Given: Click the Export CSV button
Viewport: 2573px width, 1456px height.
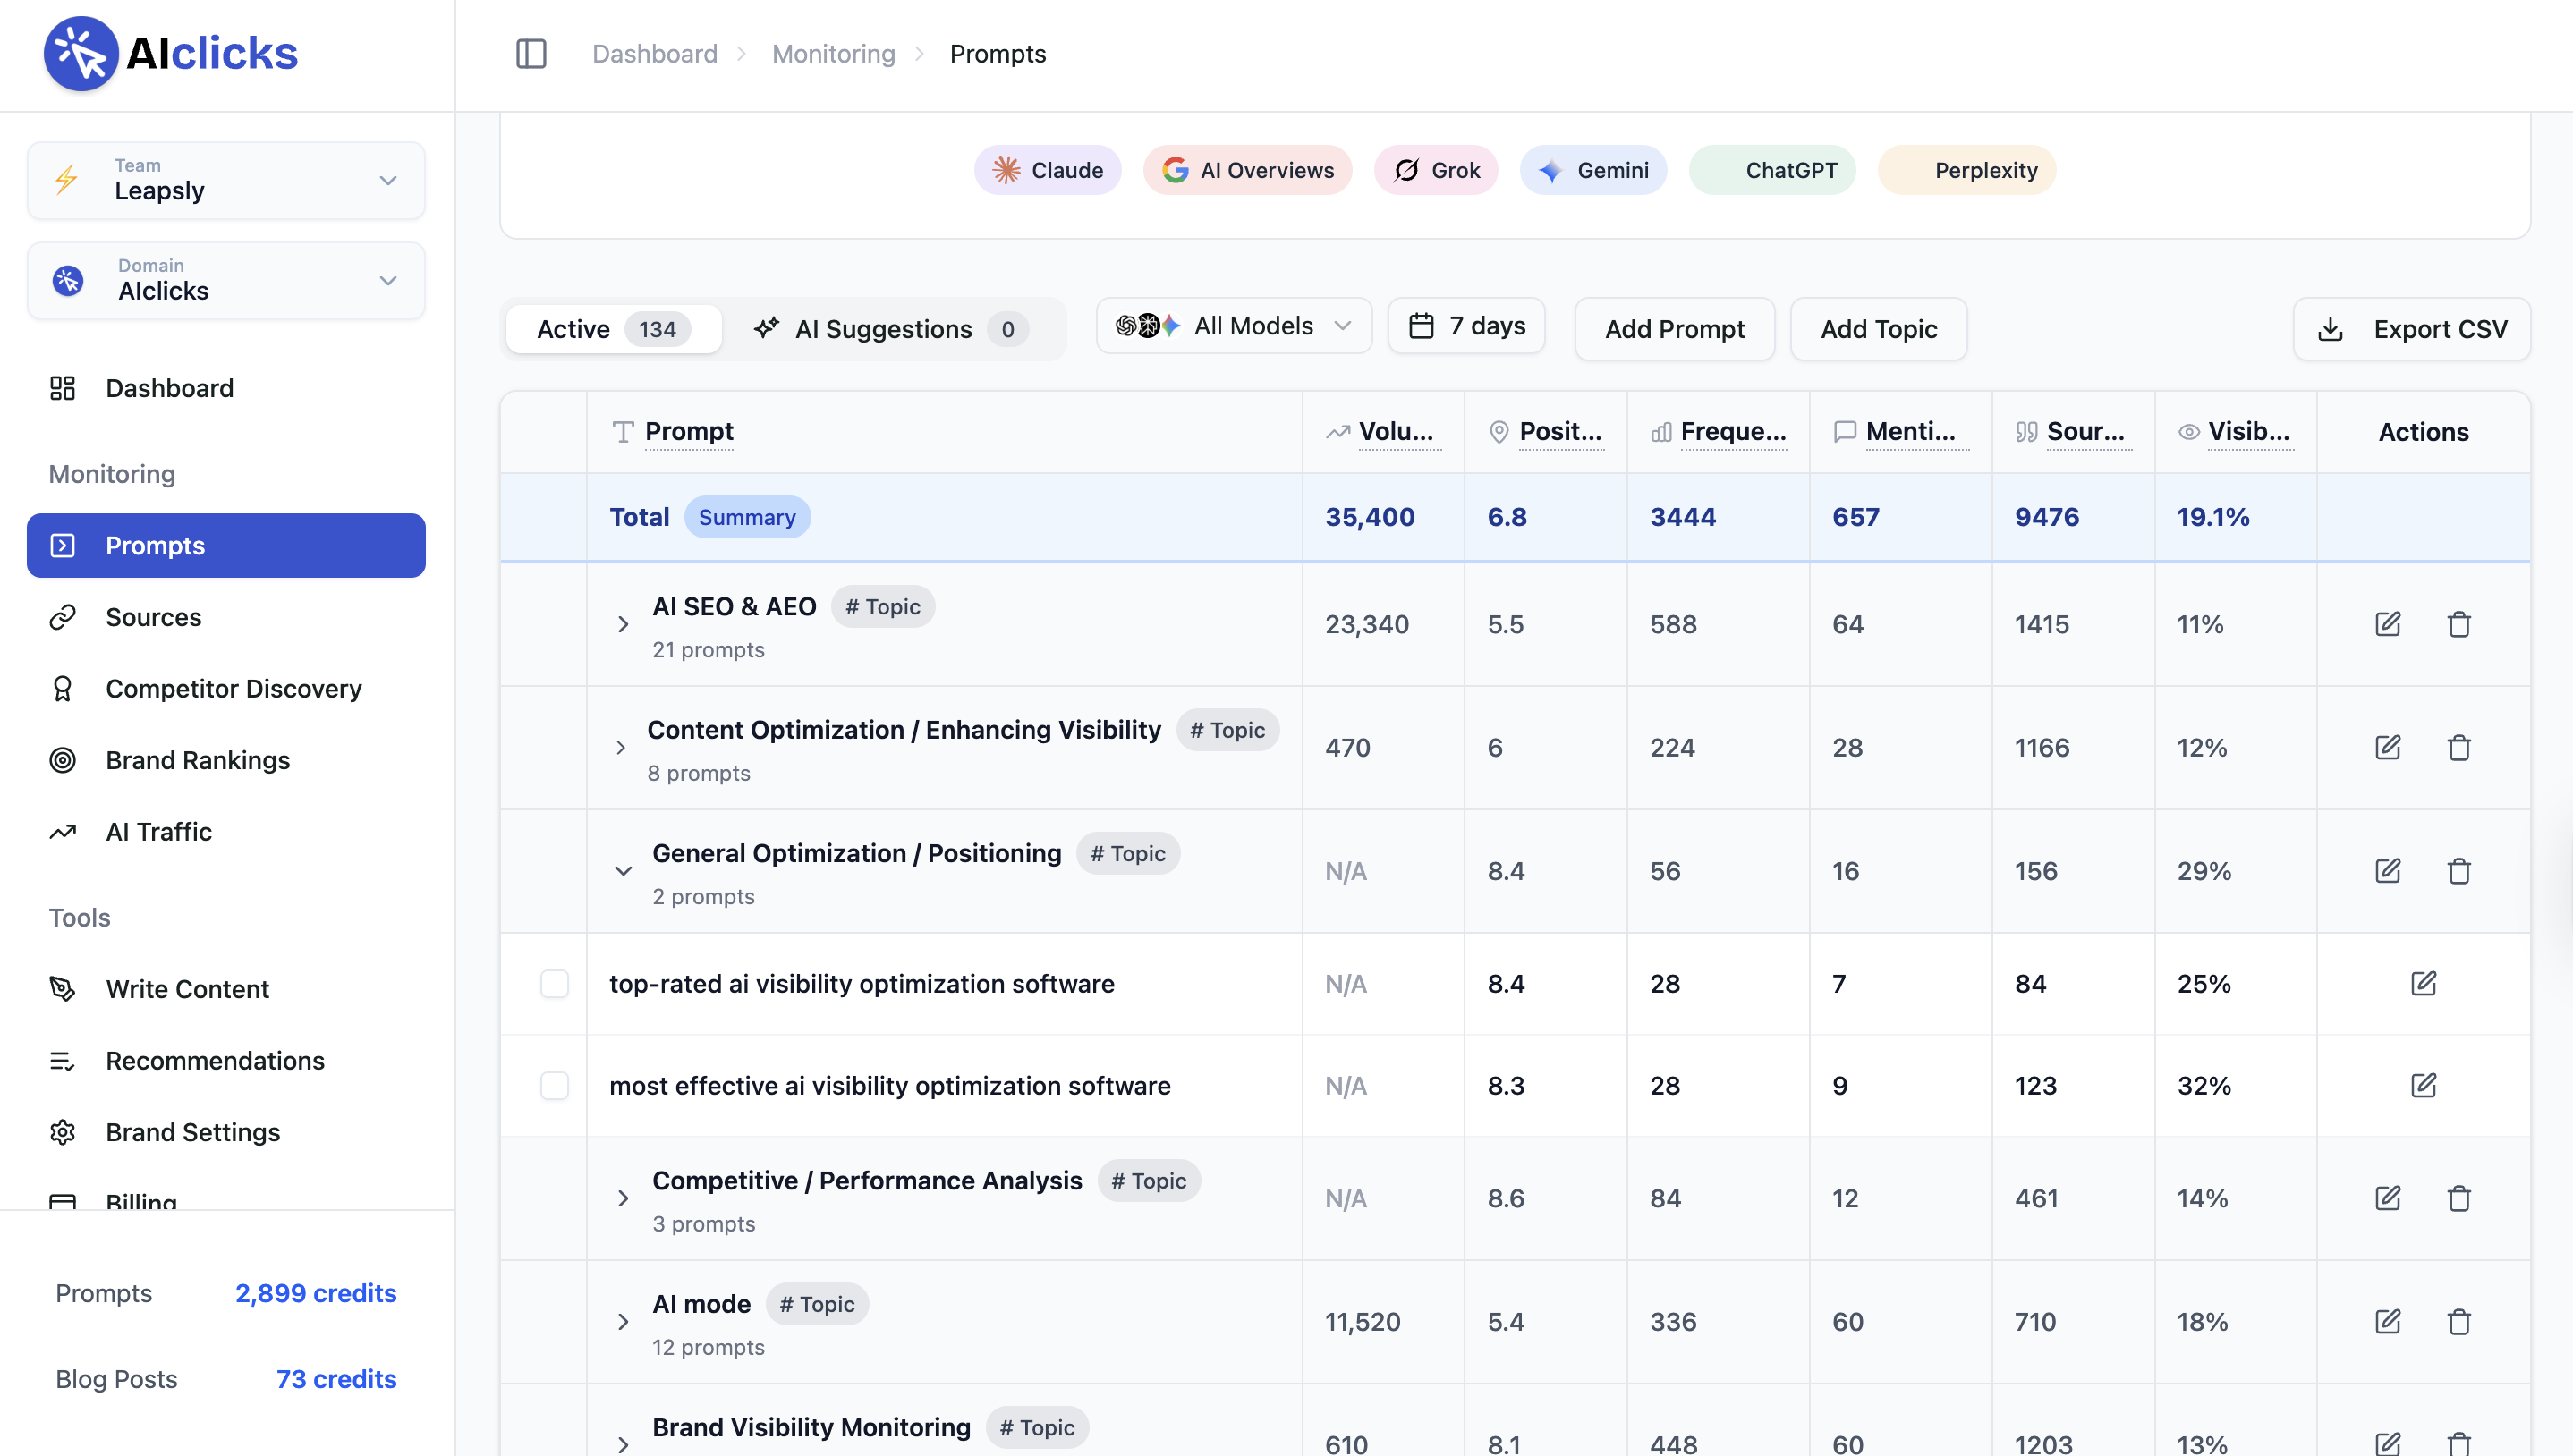Looking at the screenshot, I should click(x=2411, y=329).
